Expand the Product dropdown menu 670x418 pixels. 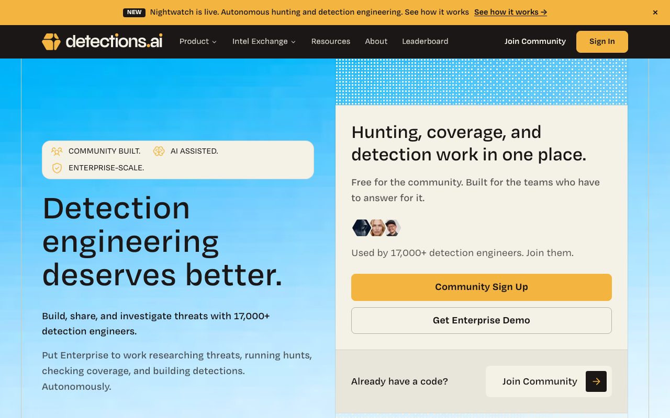[x=198, y=42]
